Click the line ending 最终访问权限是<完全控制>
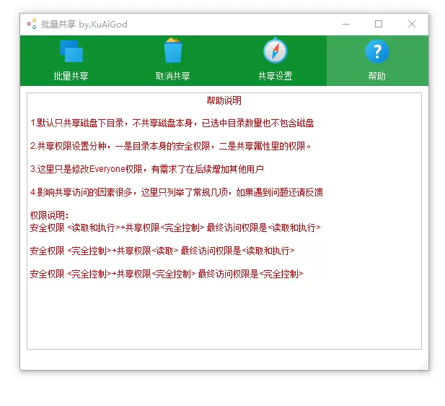The width and height of the screenshot is (445, 406). 167,274
